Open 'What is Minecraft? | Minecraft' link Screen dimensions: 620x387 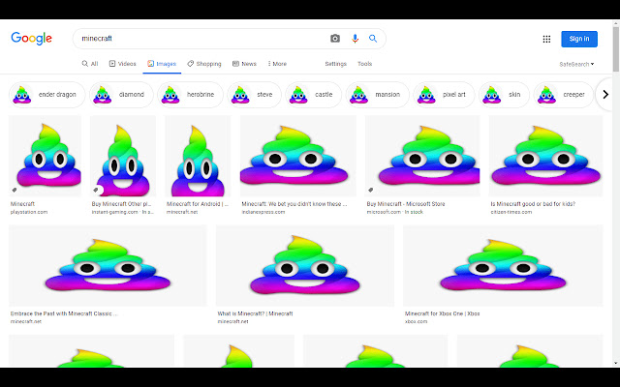(x=255, y=313)
